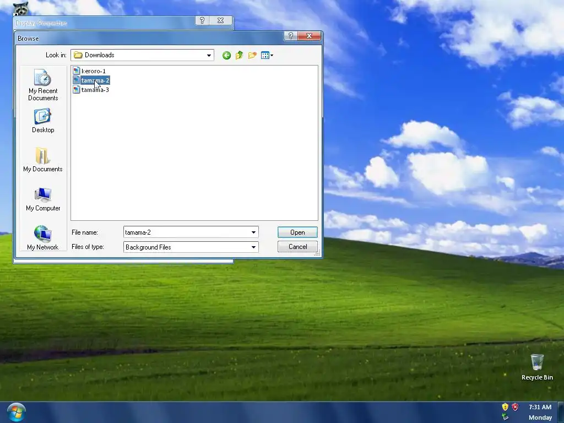Select the keroro-1 file name

point(94,71)
